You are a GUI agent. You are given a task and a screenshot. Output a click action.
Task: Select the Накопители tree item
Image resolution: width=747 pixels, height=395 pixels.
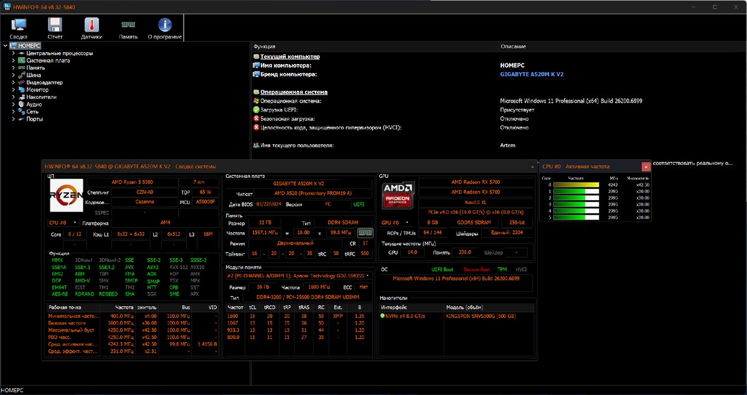(x=41, y=97)
